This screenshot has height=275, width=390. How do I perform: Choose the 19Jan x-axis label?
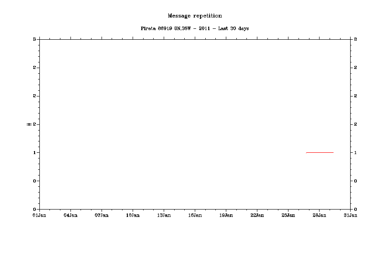click(226, 215)
